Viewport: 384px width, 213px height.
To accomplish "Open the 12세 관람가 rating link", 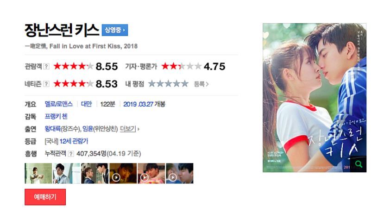I will 74,141.
